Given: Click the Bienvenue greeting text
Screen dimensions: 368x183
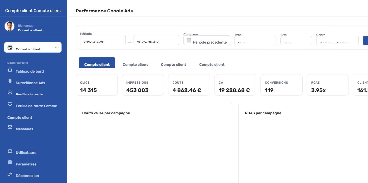Looking at the screenshot, I should 25,26.
